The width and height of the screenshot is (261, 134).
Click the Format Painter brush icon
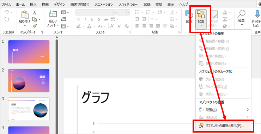tap(35, 26)
